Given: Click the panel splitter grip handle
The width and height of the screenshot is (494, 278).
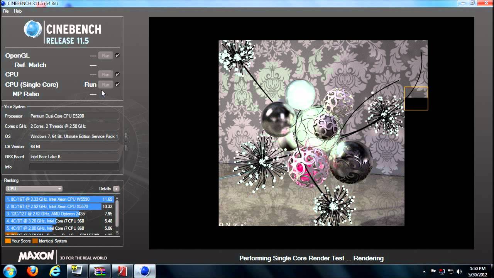Looking at the screenshot, I should click(x=125, y=140).
